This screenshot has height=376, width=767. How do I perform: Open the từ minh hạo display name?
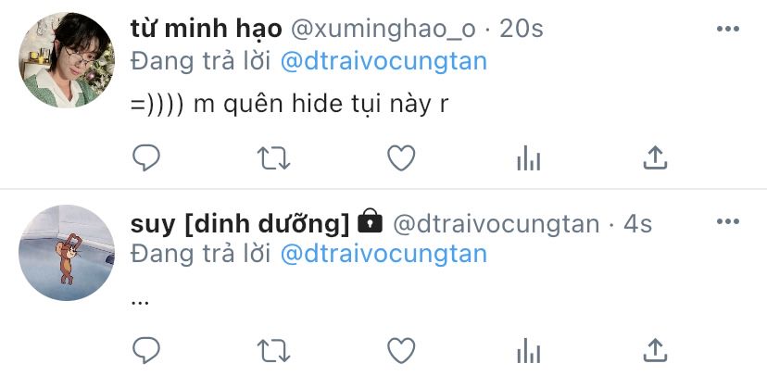click(x=206, y=30)
